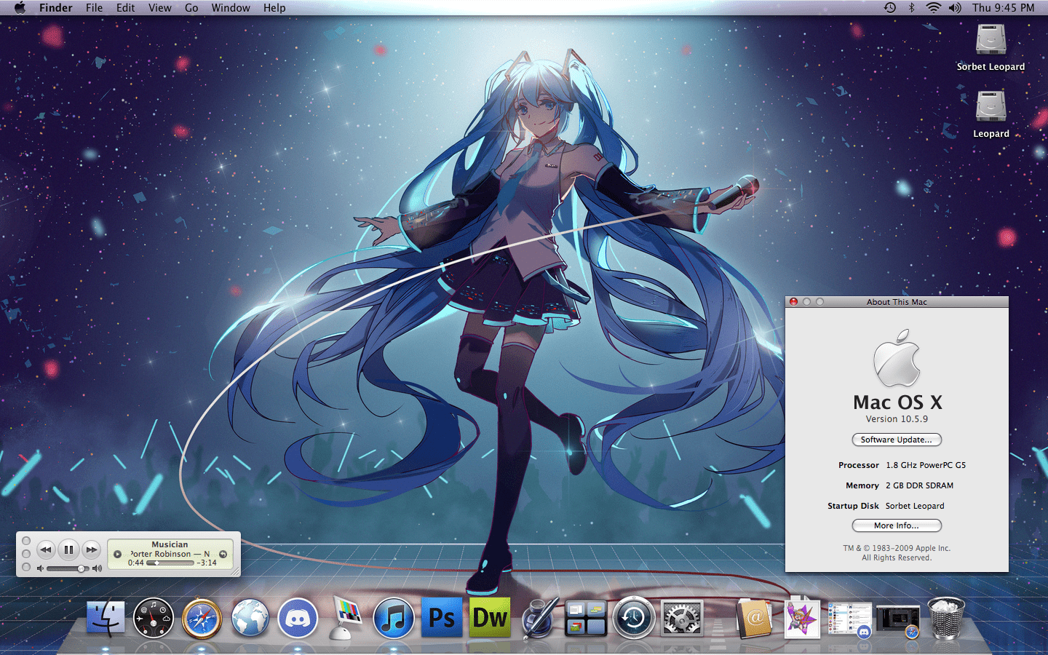This screenshot has width=1048, height=655.
Task: Open the Wi-Fi status menu
Action: click(x=933, y=7)
